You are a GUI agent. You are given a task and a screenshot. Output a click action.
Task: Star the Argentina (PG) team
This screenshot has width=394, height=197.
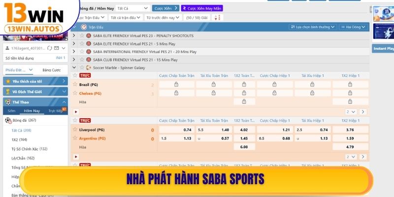(x=75, y=138)
